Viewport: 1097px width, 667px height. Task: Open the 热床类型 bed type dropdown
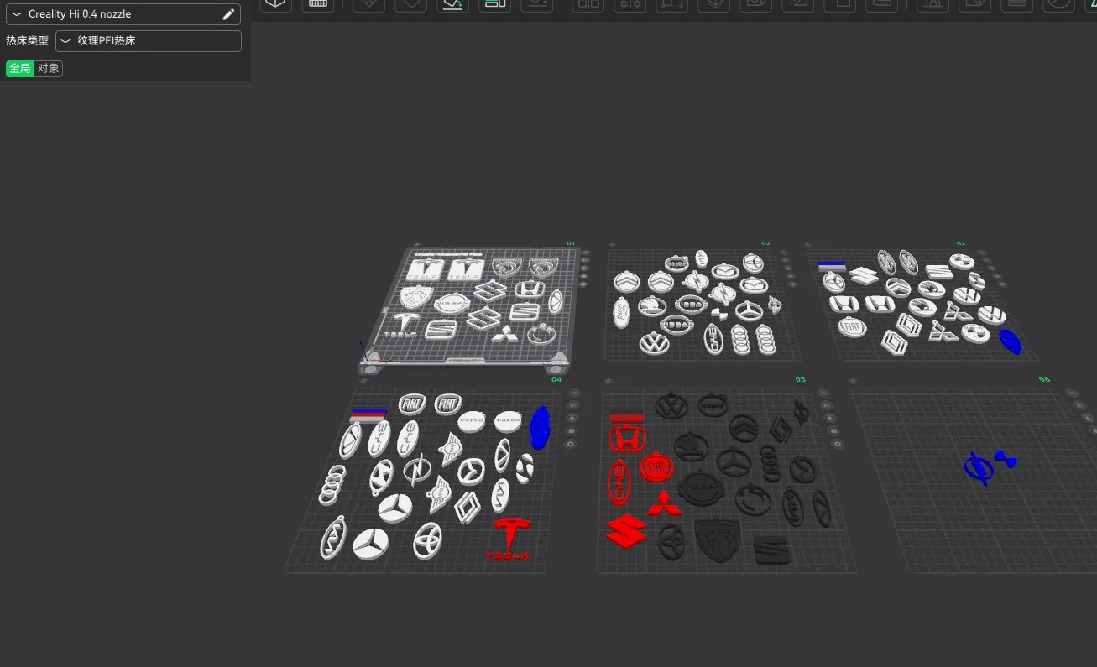(149, 40)
